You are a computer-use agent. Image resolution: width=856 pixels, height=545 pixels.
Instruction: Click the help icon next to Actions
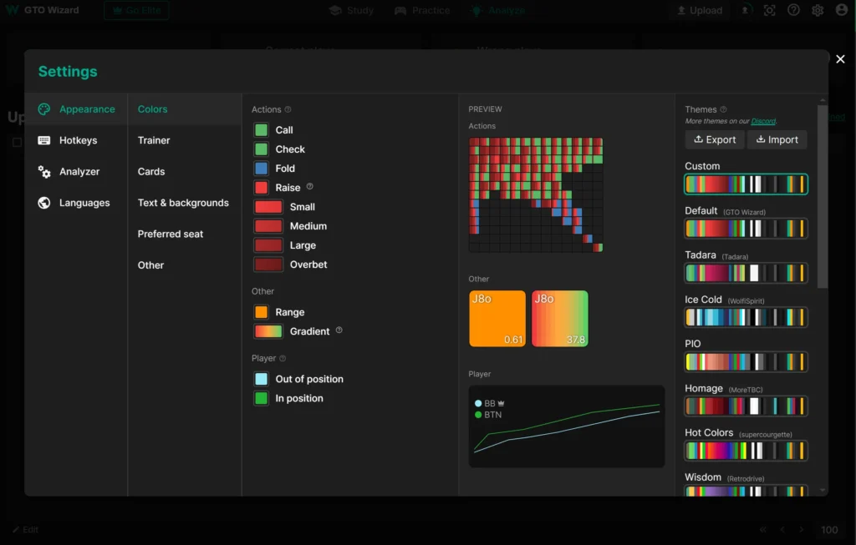(288, 109)
